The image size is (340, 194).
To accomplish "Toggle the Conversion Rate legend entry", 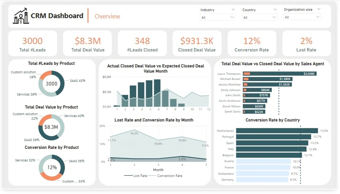I will coord(167,176).
